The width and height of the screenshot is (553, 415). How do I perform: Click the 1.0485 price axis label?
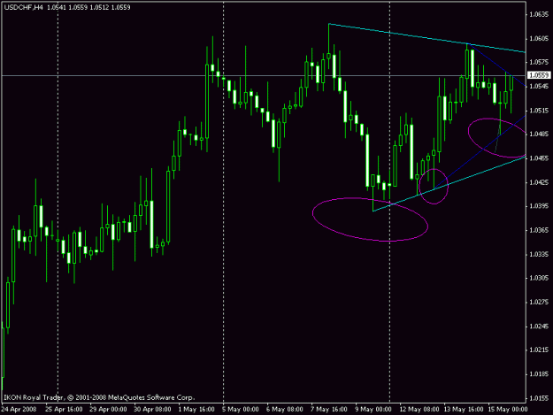[539, 134]
